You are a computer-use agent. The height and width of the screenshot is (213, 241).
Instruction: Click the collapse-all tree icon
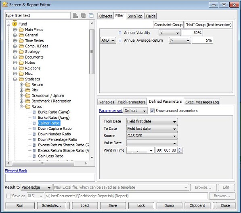point(91,16)
